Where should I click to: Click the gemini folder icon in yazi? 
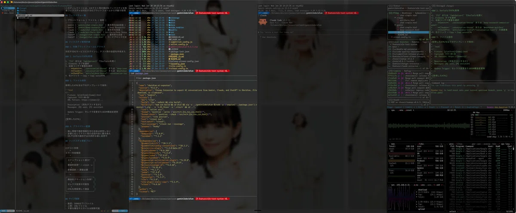click(18, 13)
